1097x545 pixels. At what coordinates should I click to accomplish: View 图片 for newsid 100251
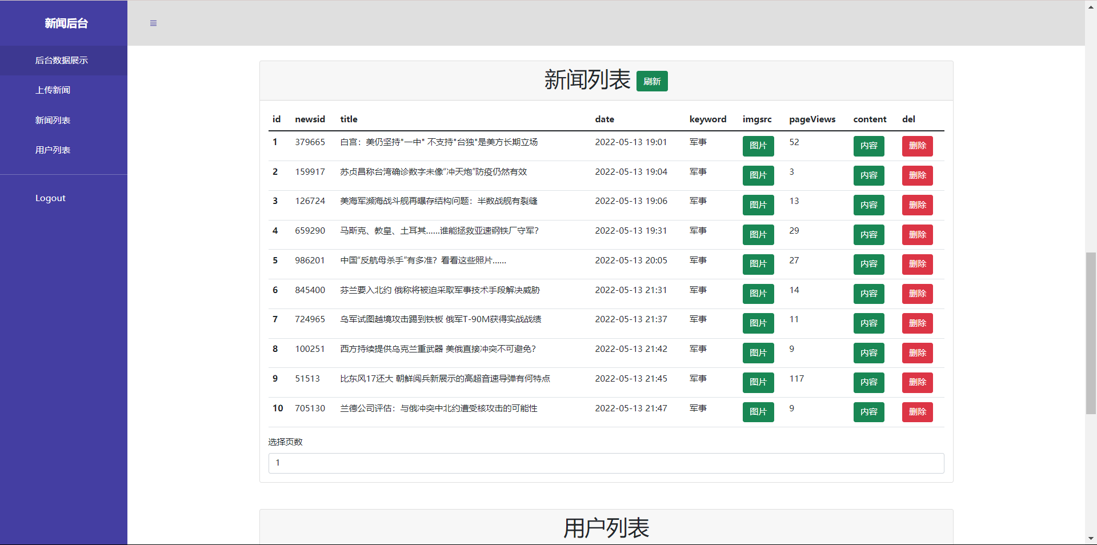[x=758, y=353]
